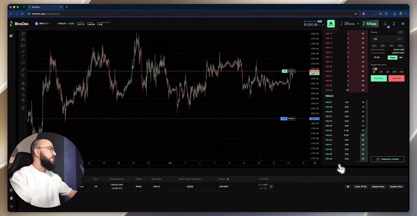Open the chat bubble sidebar icon
This screenshot has height=216, width=417.
[x=11, y=36]
